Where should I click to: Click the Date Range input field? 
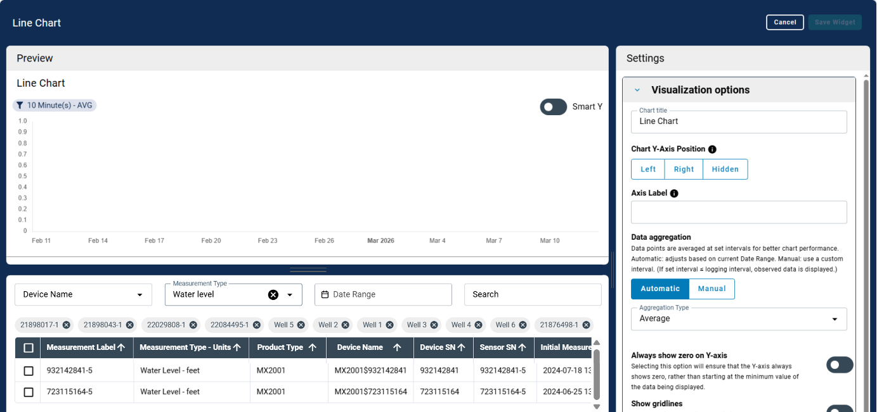383,294
